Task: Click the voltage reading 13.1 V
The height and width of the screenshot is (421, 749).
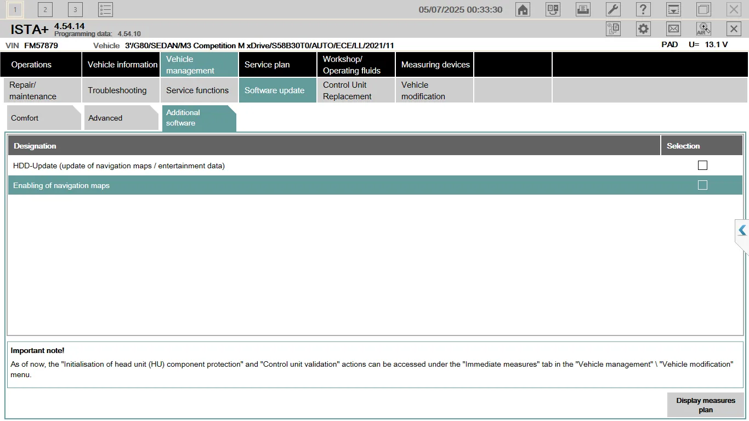Action: tap(716, 44)
